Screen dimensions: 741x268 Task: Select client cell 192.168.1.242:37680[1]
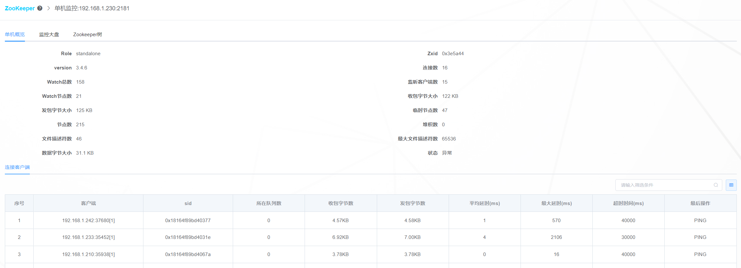coord(88,221)
